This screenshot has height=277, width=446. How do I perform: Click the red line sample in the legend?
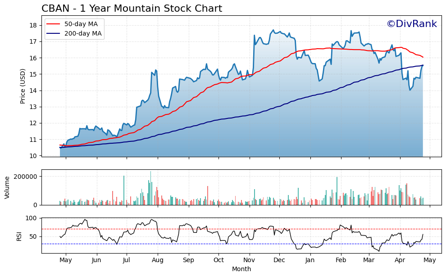coord(54,24)
